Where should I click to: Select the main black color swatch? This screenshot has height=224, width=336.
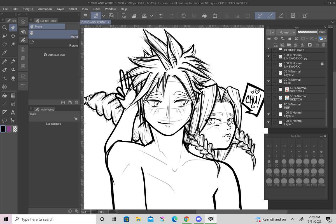[3, 129]
